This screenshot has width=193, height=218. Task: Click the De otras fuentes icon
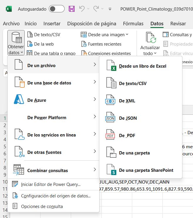point(20,152)
